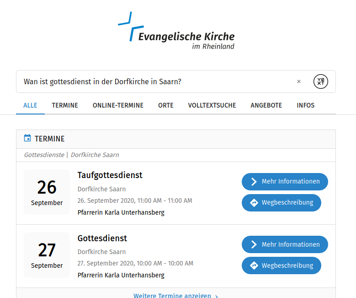This screenshot has height=298, width=356.
Task: Click the Weitere Termine anzeigen link
Action: 172,295
